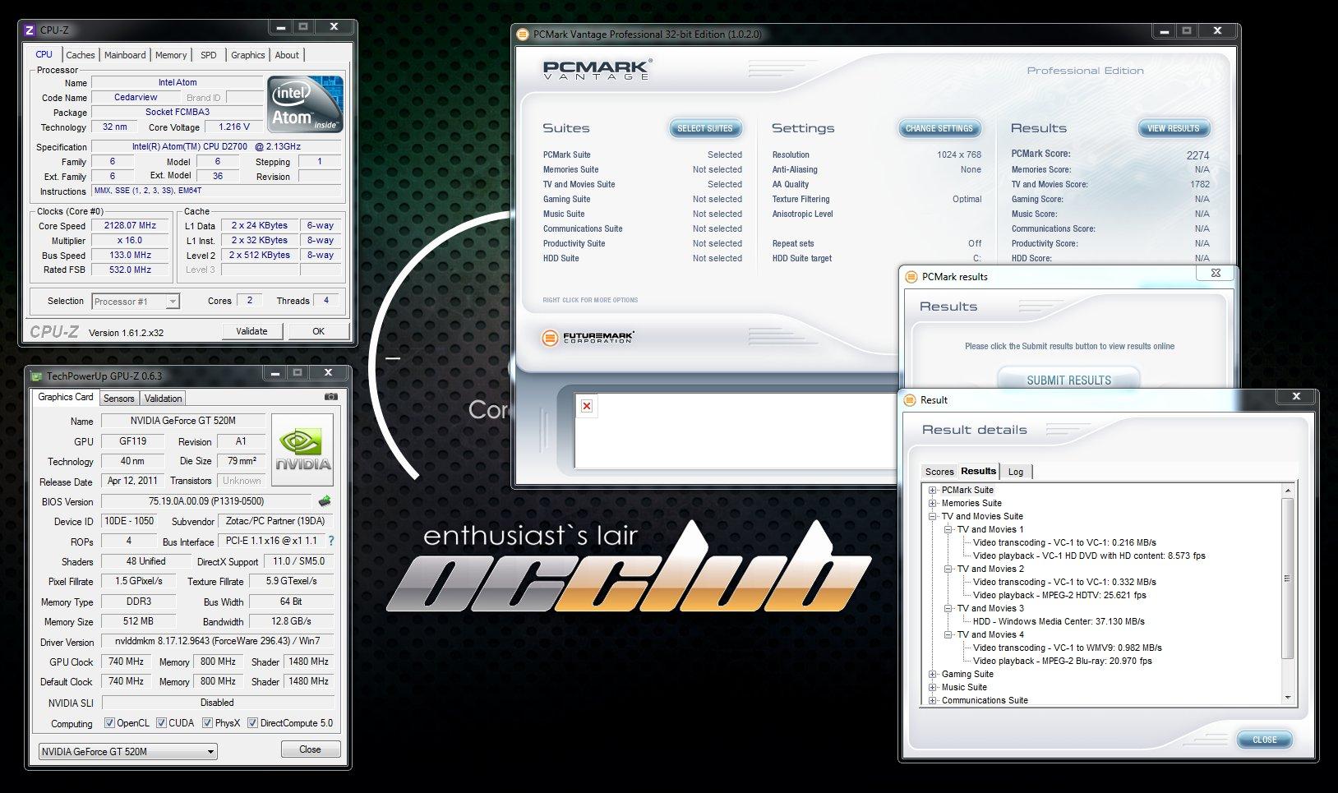Click the Bus Interface question mark icon
The image size is (1338, 793).
point(331,542)
